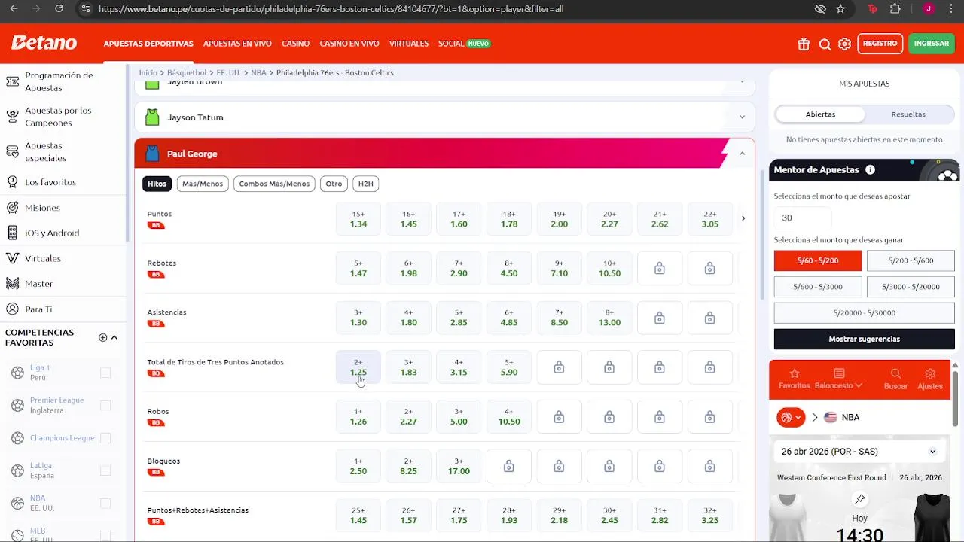Check the NBA EE. UU. checkbox
This screenshot has width=964, height=542.
pos(105,503)
